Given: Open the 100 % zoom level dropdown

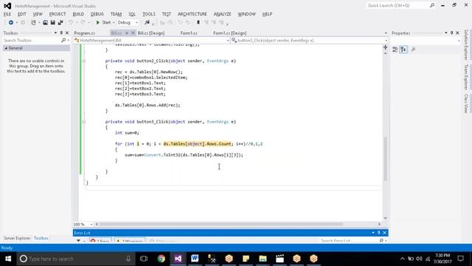Looking at the screenshot, I should point(91,225).
